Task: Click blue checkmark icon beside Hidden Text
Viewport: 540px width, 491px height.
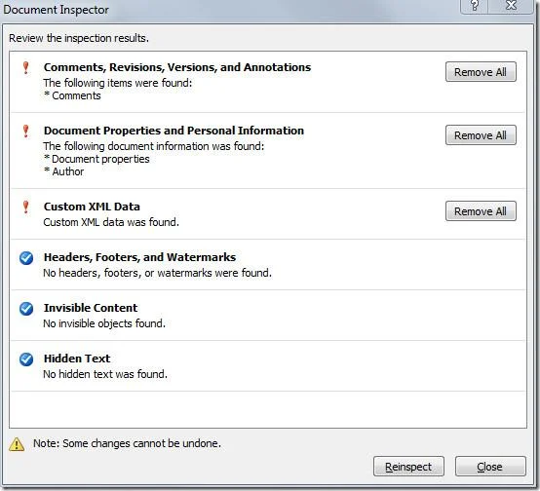Action: (x=26, y=359)
